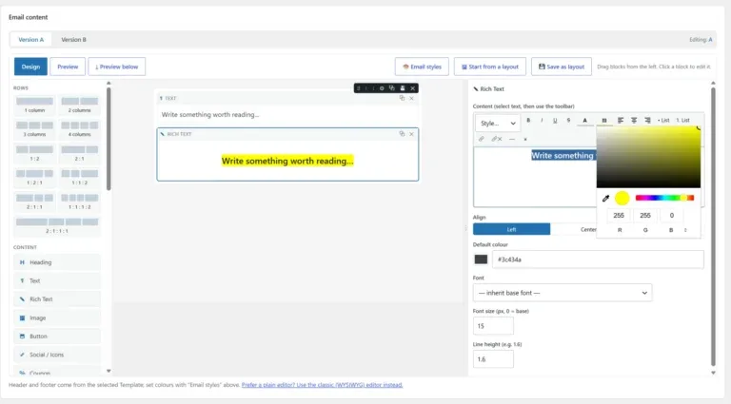The image size is (731, 404).
Task: Select the 2:1 row layout
Action: (x=79, y=154)
